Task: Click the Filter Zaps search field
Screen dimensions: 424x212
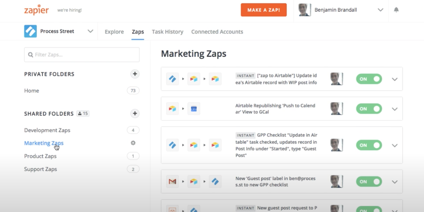Action: pyautogui.click(x=82, y=55)
